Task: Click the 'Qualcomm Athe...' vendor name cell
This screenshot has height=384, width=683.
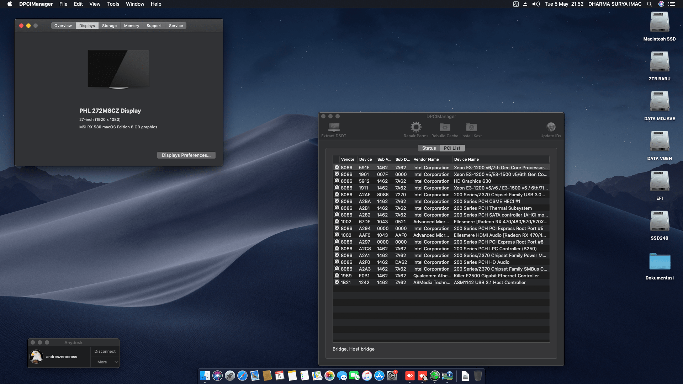Action: [x=432, y=276]
